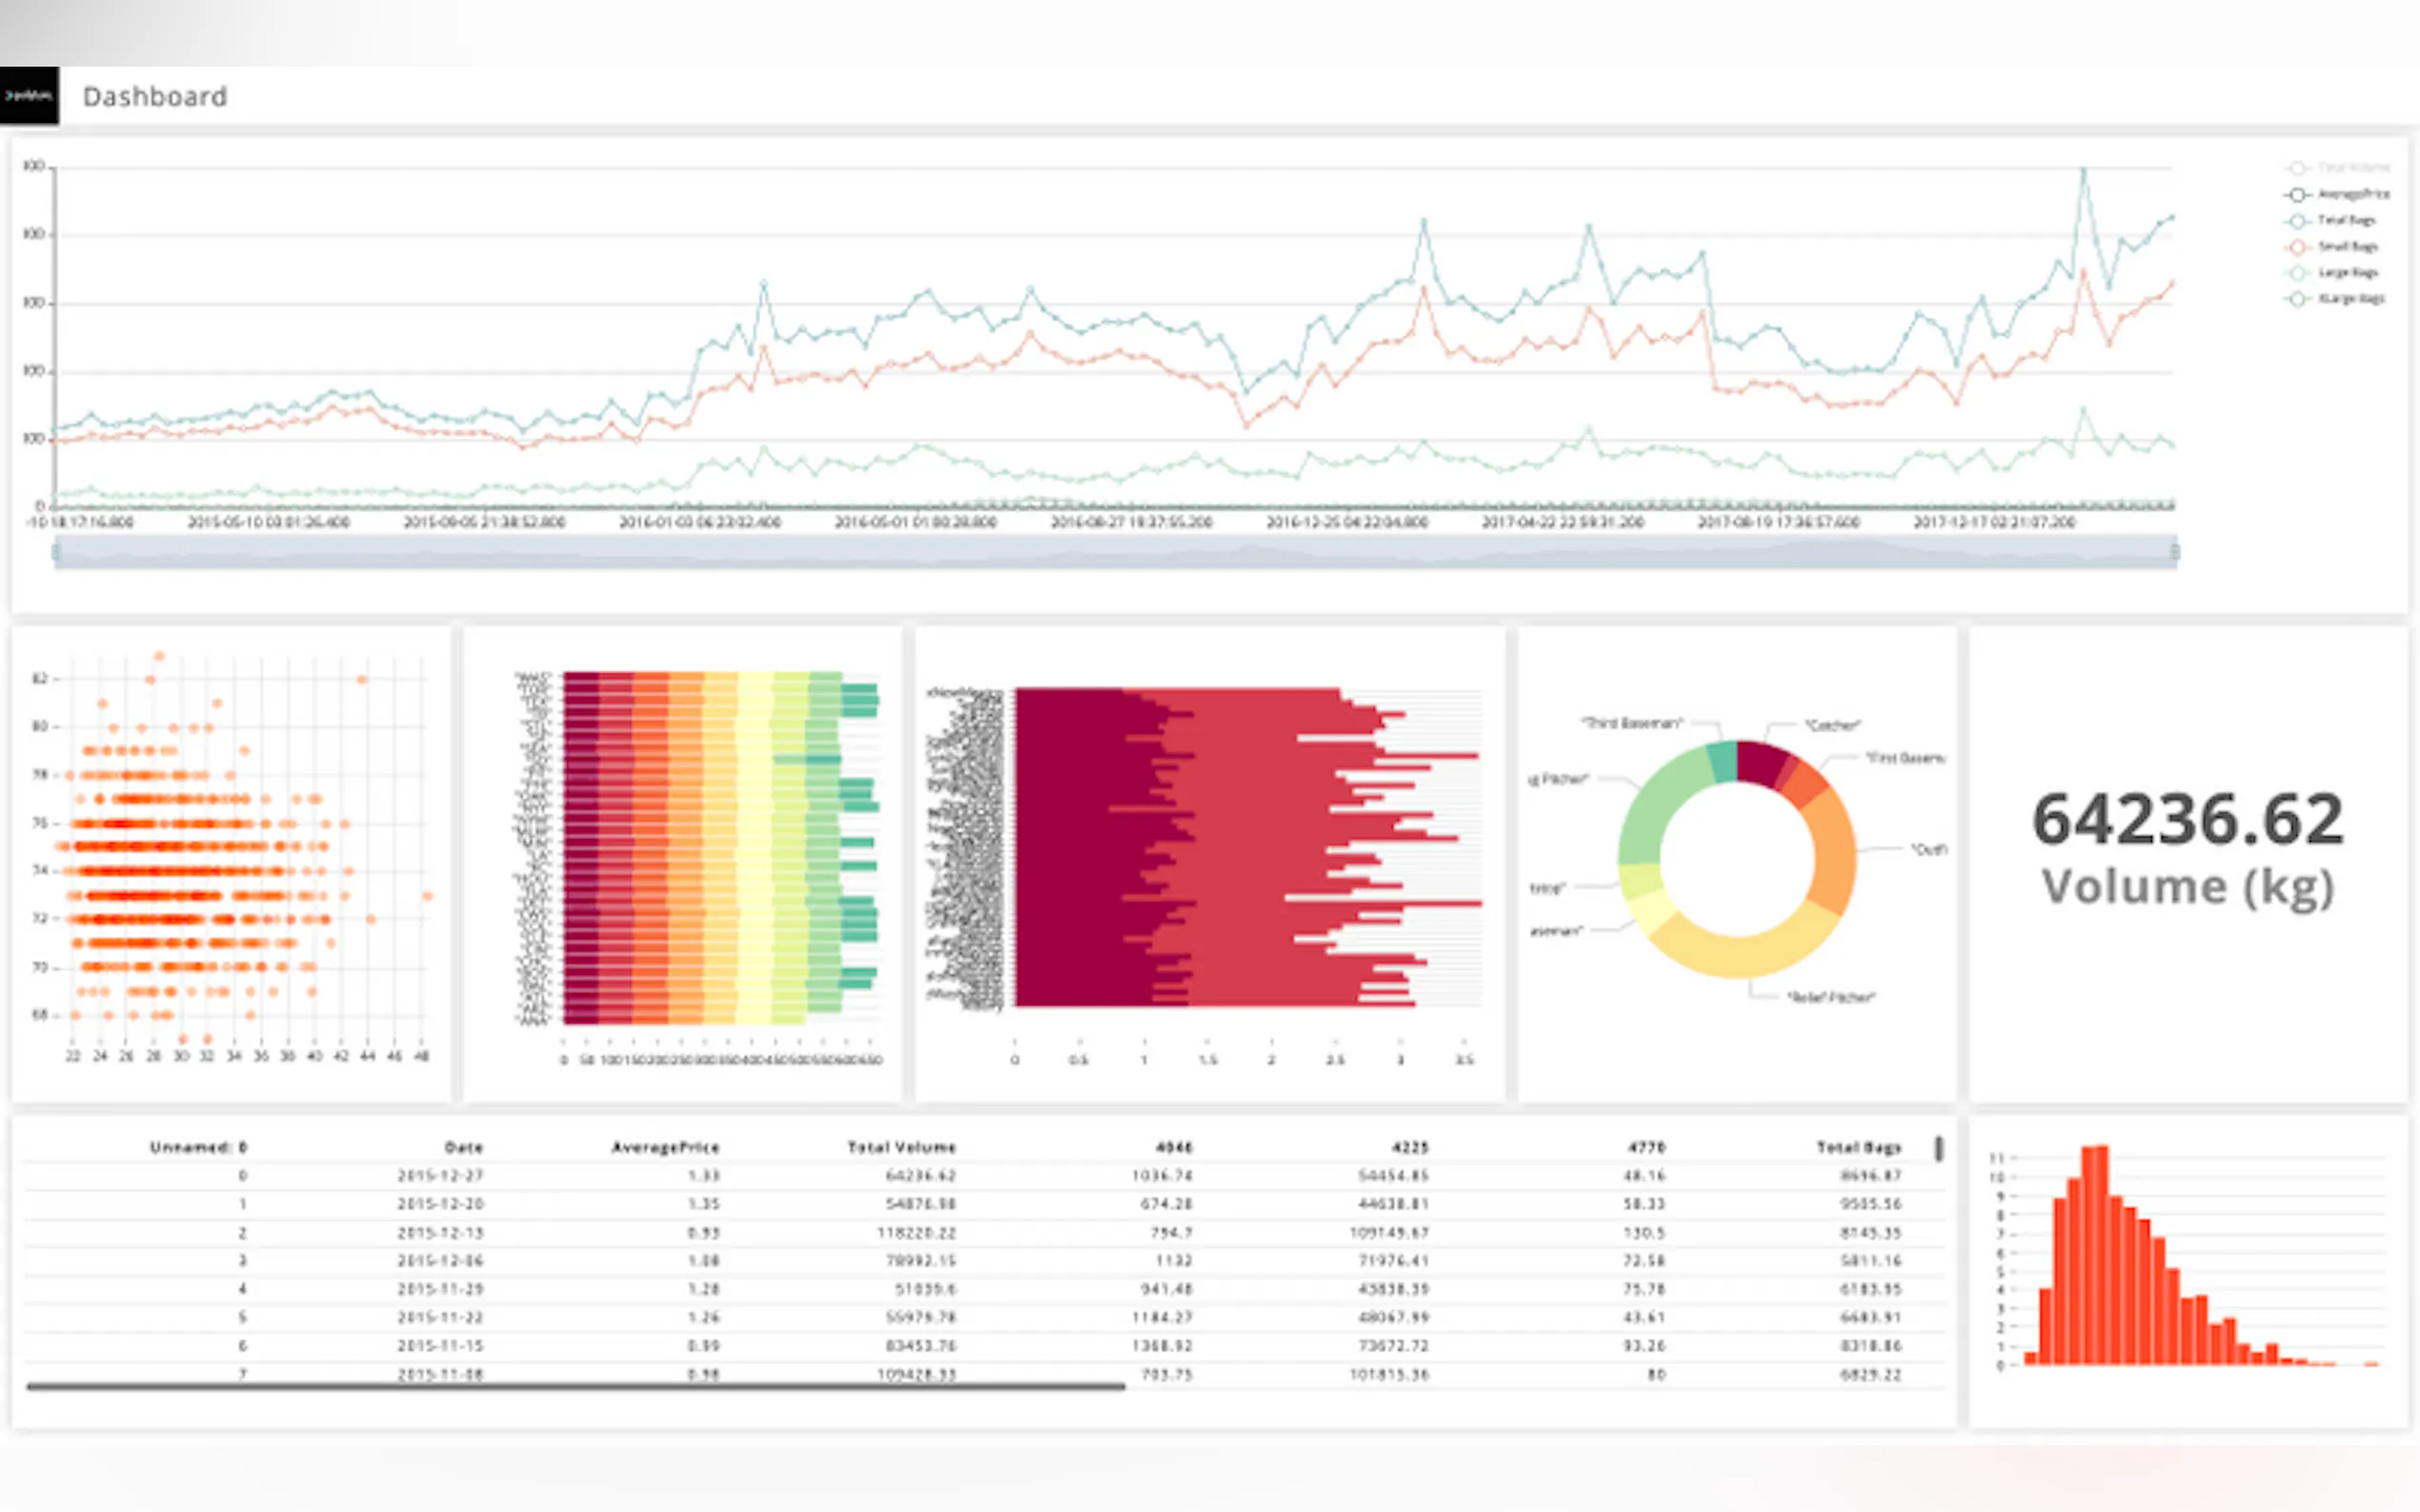Screen dimensions: 2420x1512
Task: Toggle the AveragePrice legend series
Action: coord(2297,195)
